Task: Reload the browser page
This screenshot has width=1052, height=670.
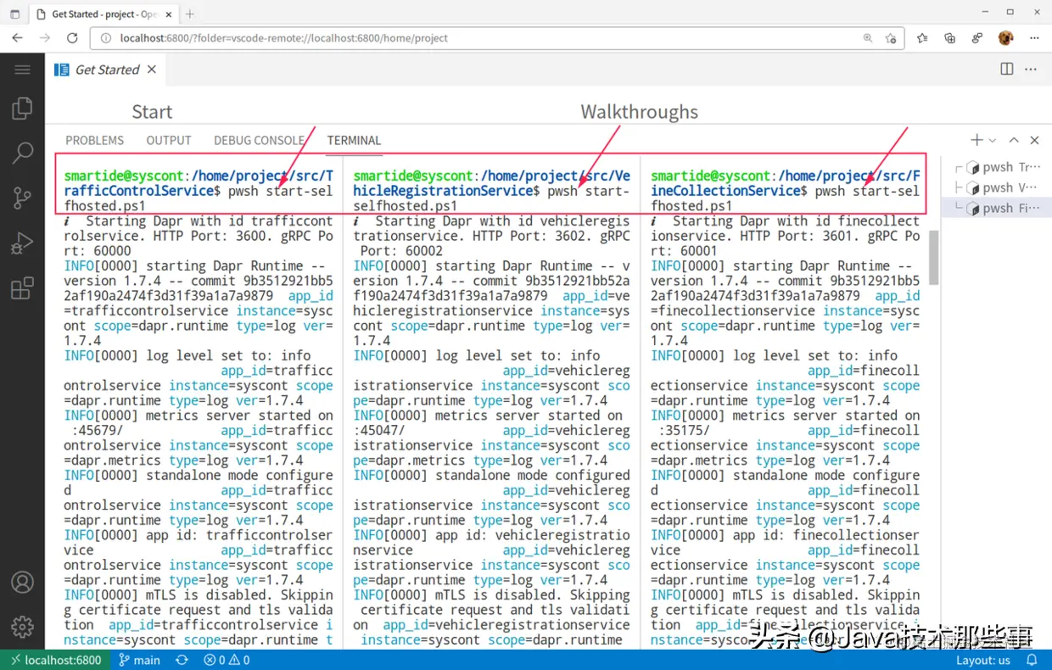Action: pos(72,38)
